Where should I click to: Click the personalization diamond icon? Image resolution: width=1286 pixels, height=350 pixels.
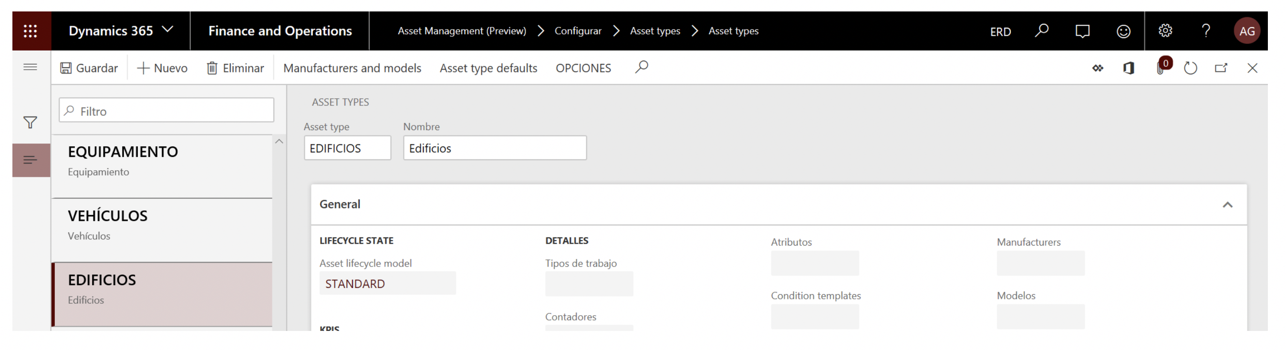tap(1098, 68)
